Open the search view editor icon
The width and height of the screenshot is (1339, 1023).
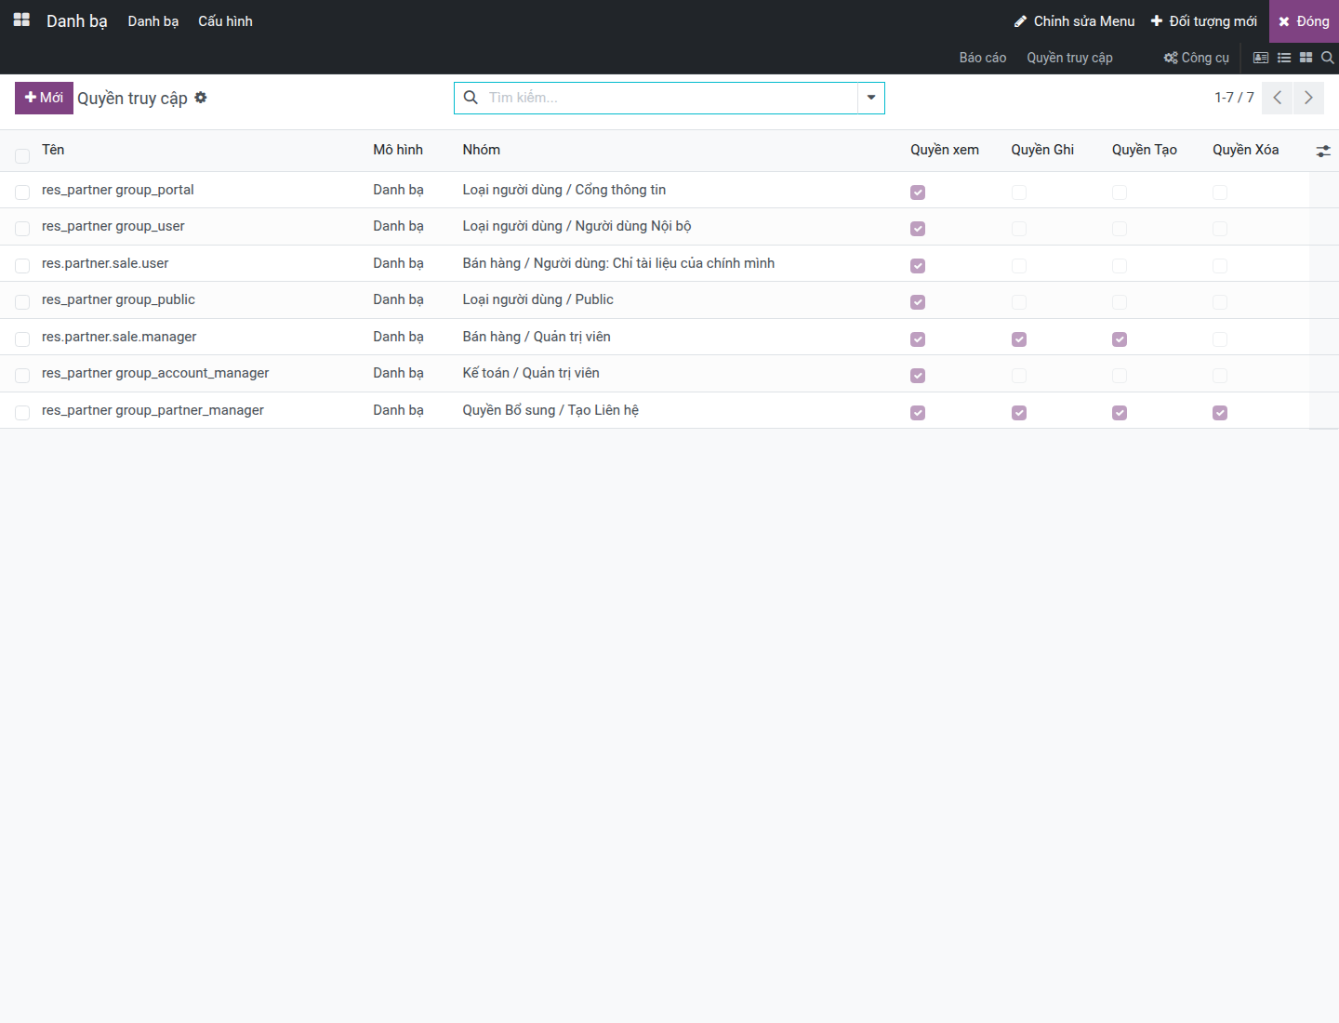(x=1328, y=58)
